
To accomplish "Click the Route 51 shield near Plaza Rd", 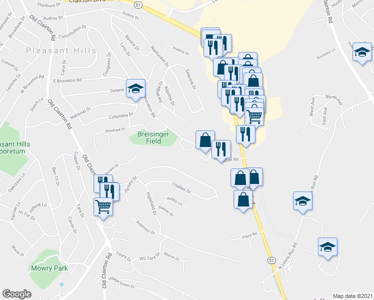I will click(271, 260).
